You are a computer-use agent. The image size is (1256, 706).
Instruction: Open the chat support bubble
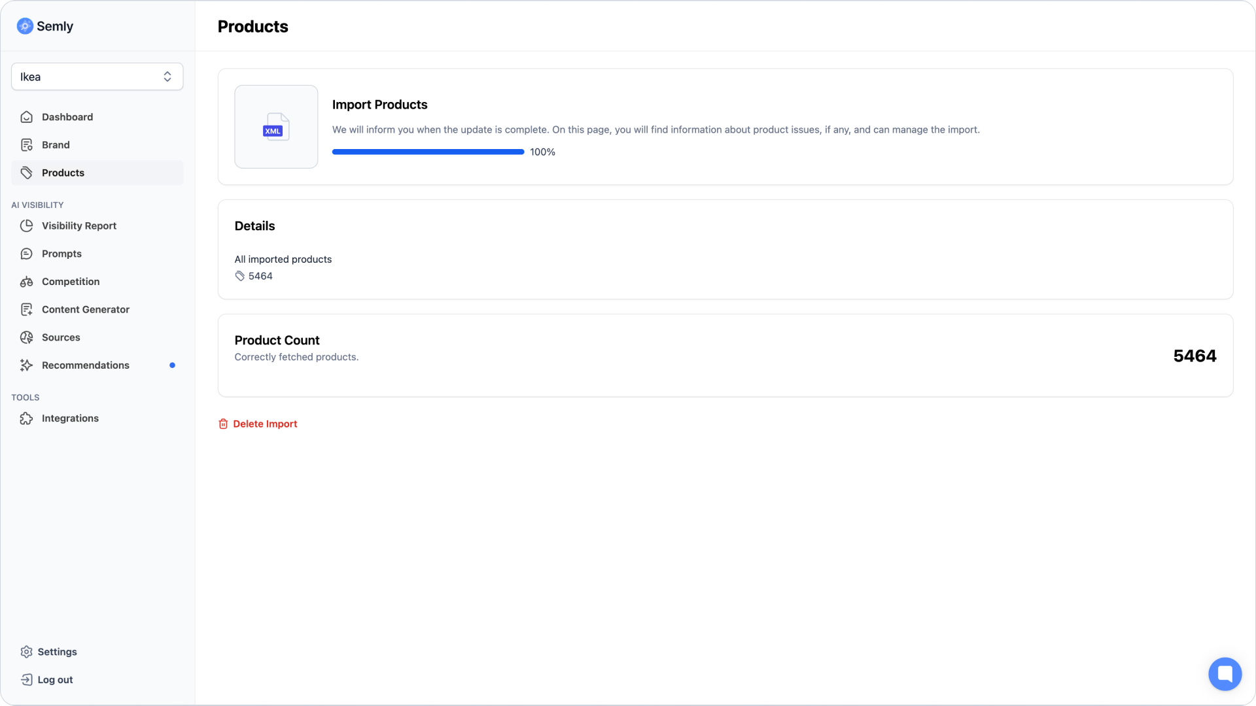(x=1225, y=674)
